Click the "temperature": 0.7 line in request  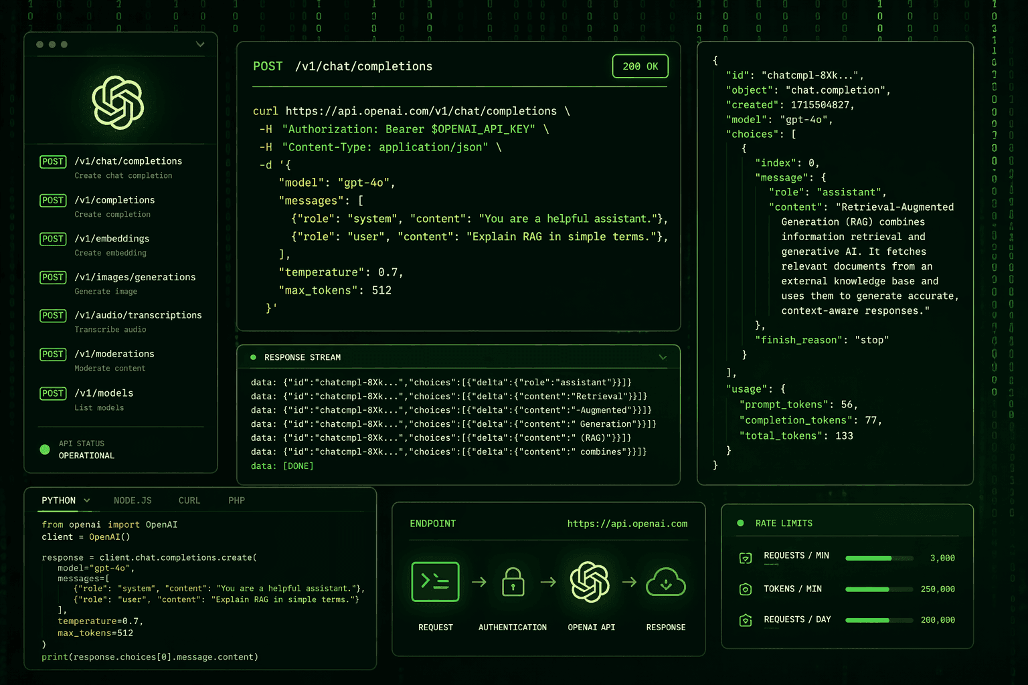(x=341, y=272)
